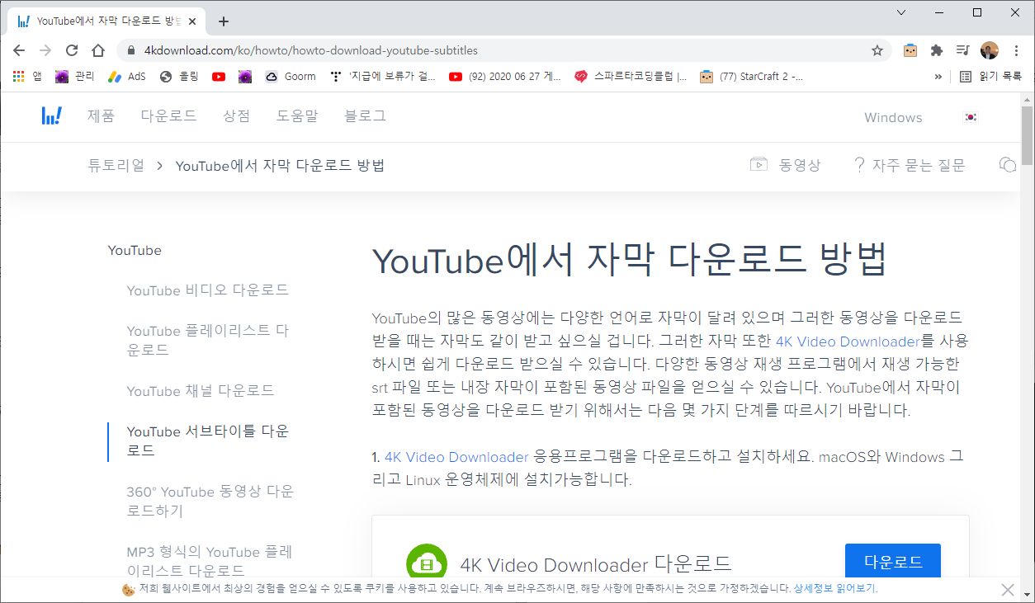
Task: Open the YouTube icon bookmark
Action: pos(219,76)
